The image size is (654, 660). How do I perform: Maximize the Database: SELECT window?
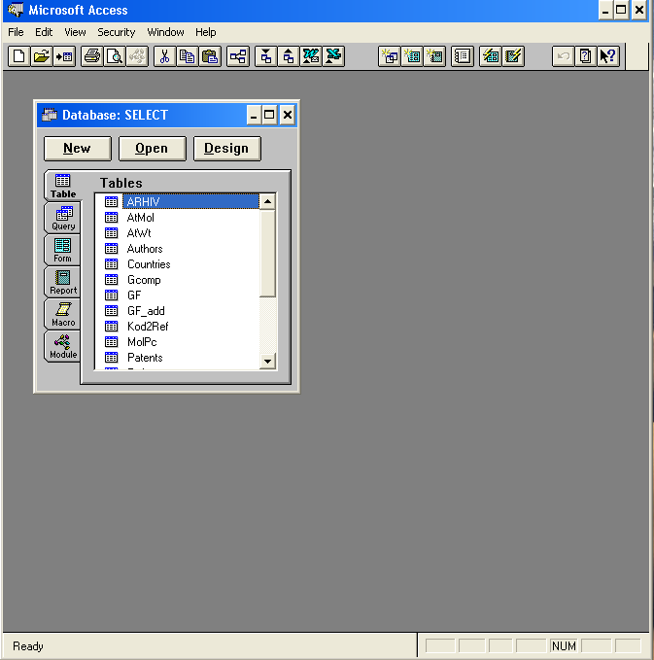(269, 115)
